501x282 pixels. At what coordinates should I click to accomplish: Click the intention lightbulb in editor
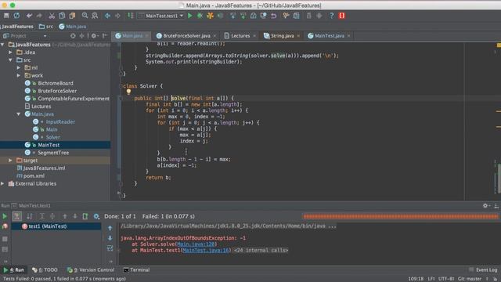point(128,92)
